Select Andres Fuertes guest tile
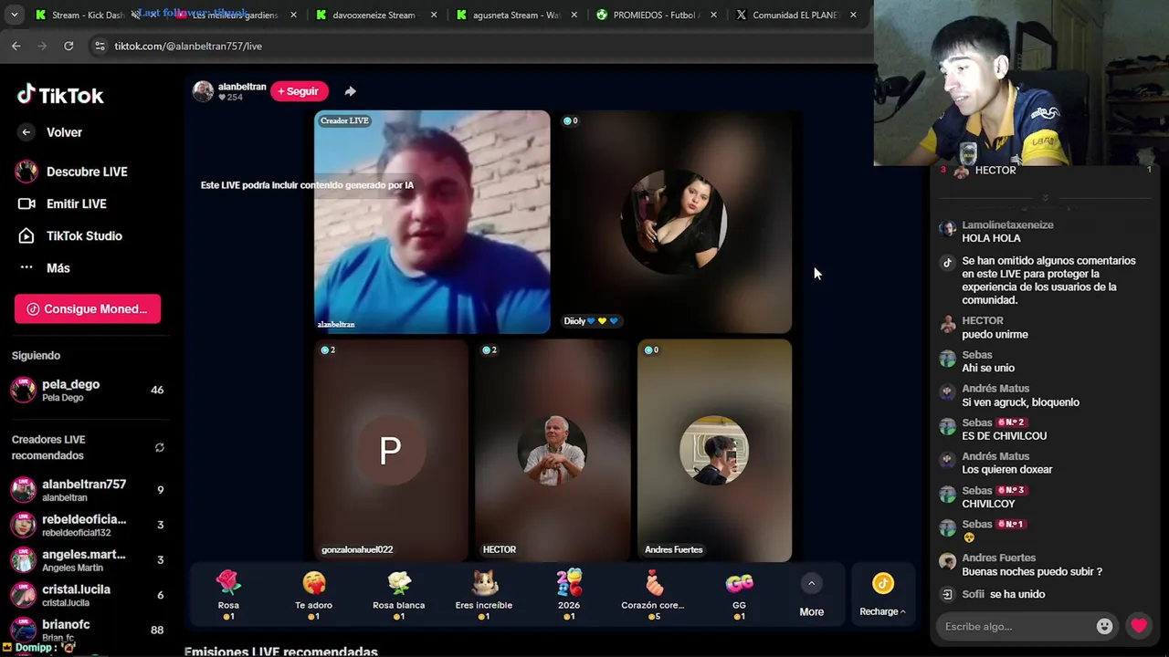 (714, 451)
